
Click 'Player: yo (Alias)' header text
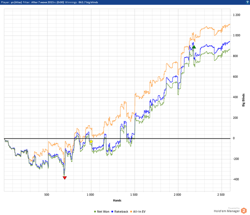[11, 2]
